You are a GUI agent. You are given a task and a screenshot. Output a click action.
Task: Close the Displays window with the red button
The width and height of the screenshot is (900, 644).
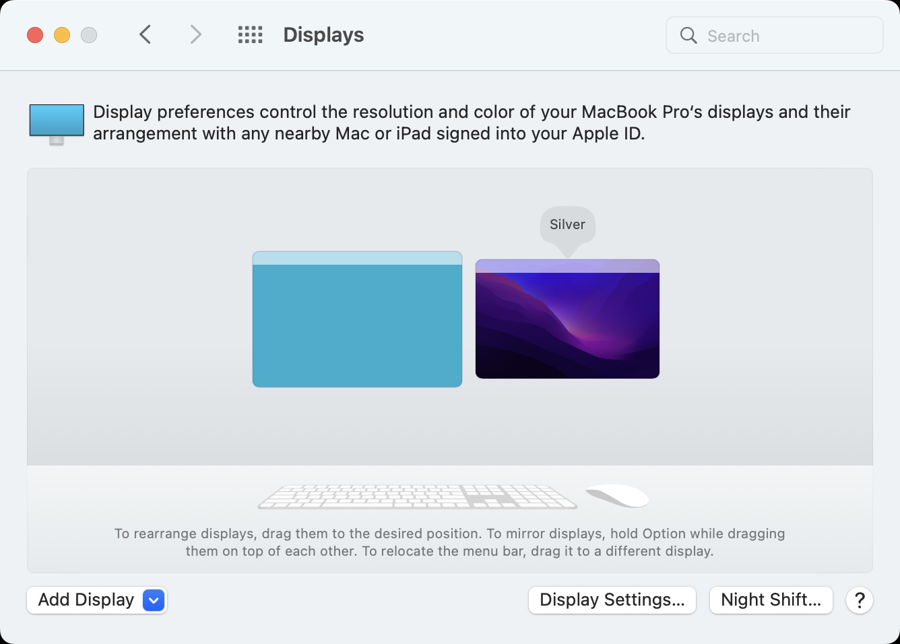pyautogui.click(x=35, y=35)
